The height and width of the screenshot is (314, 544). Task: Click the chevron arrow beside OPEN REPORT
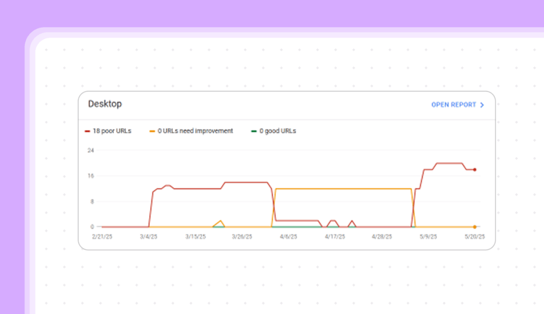point(482,105)
